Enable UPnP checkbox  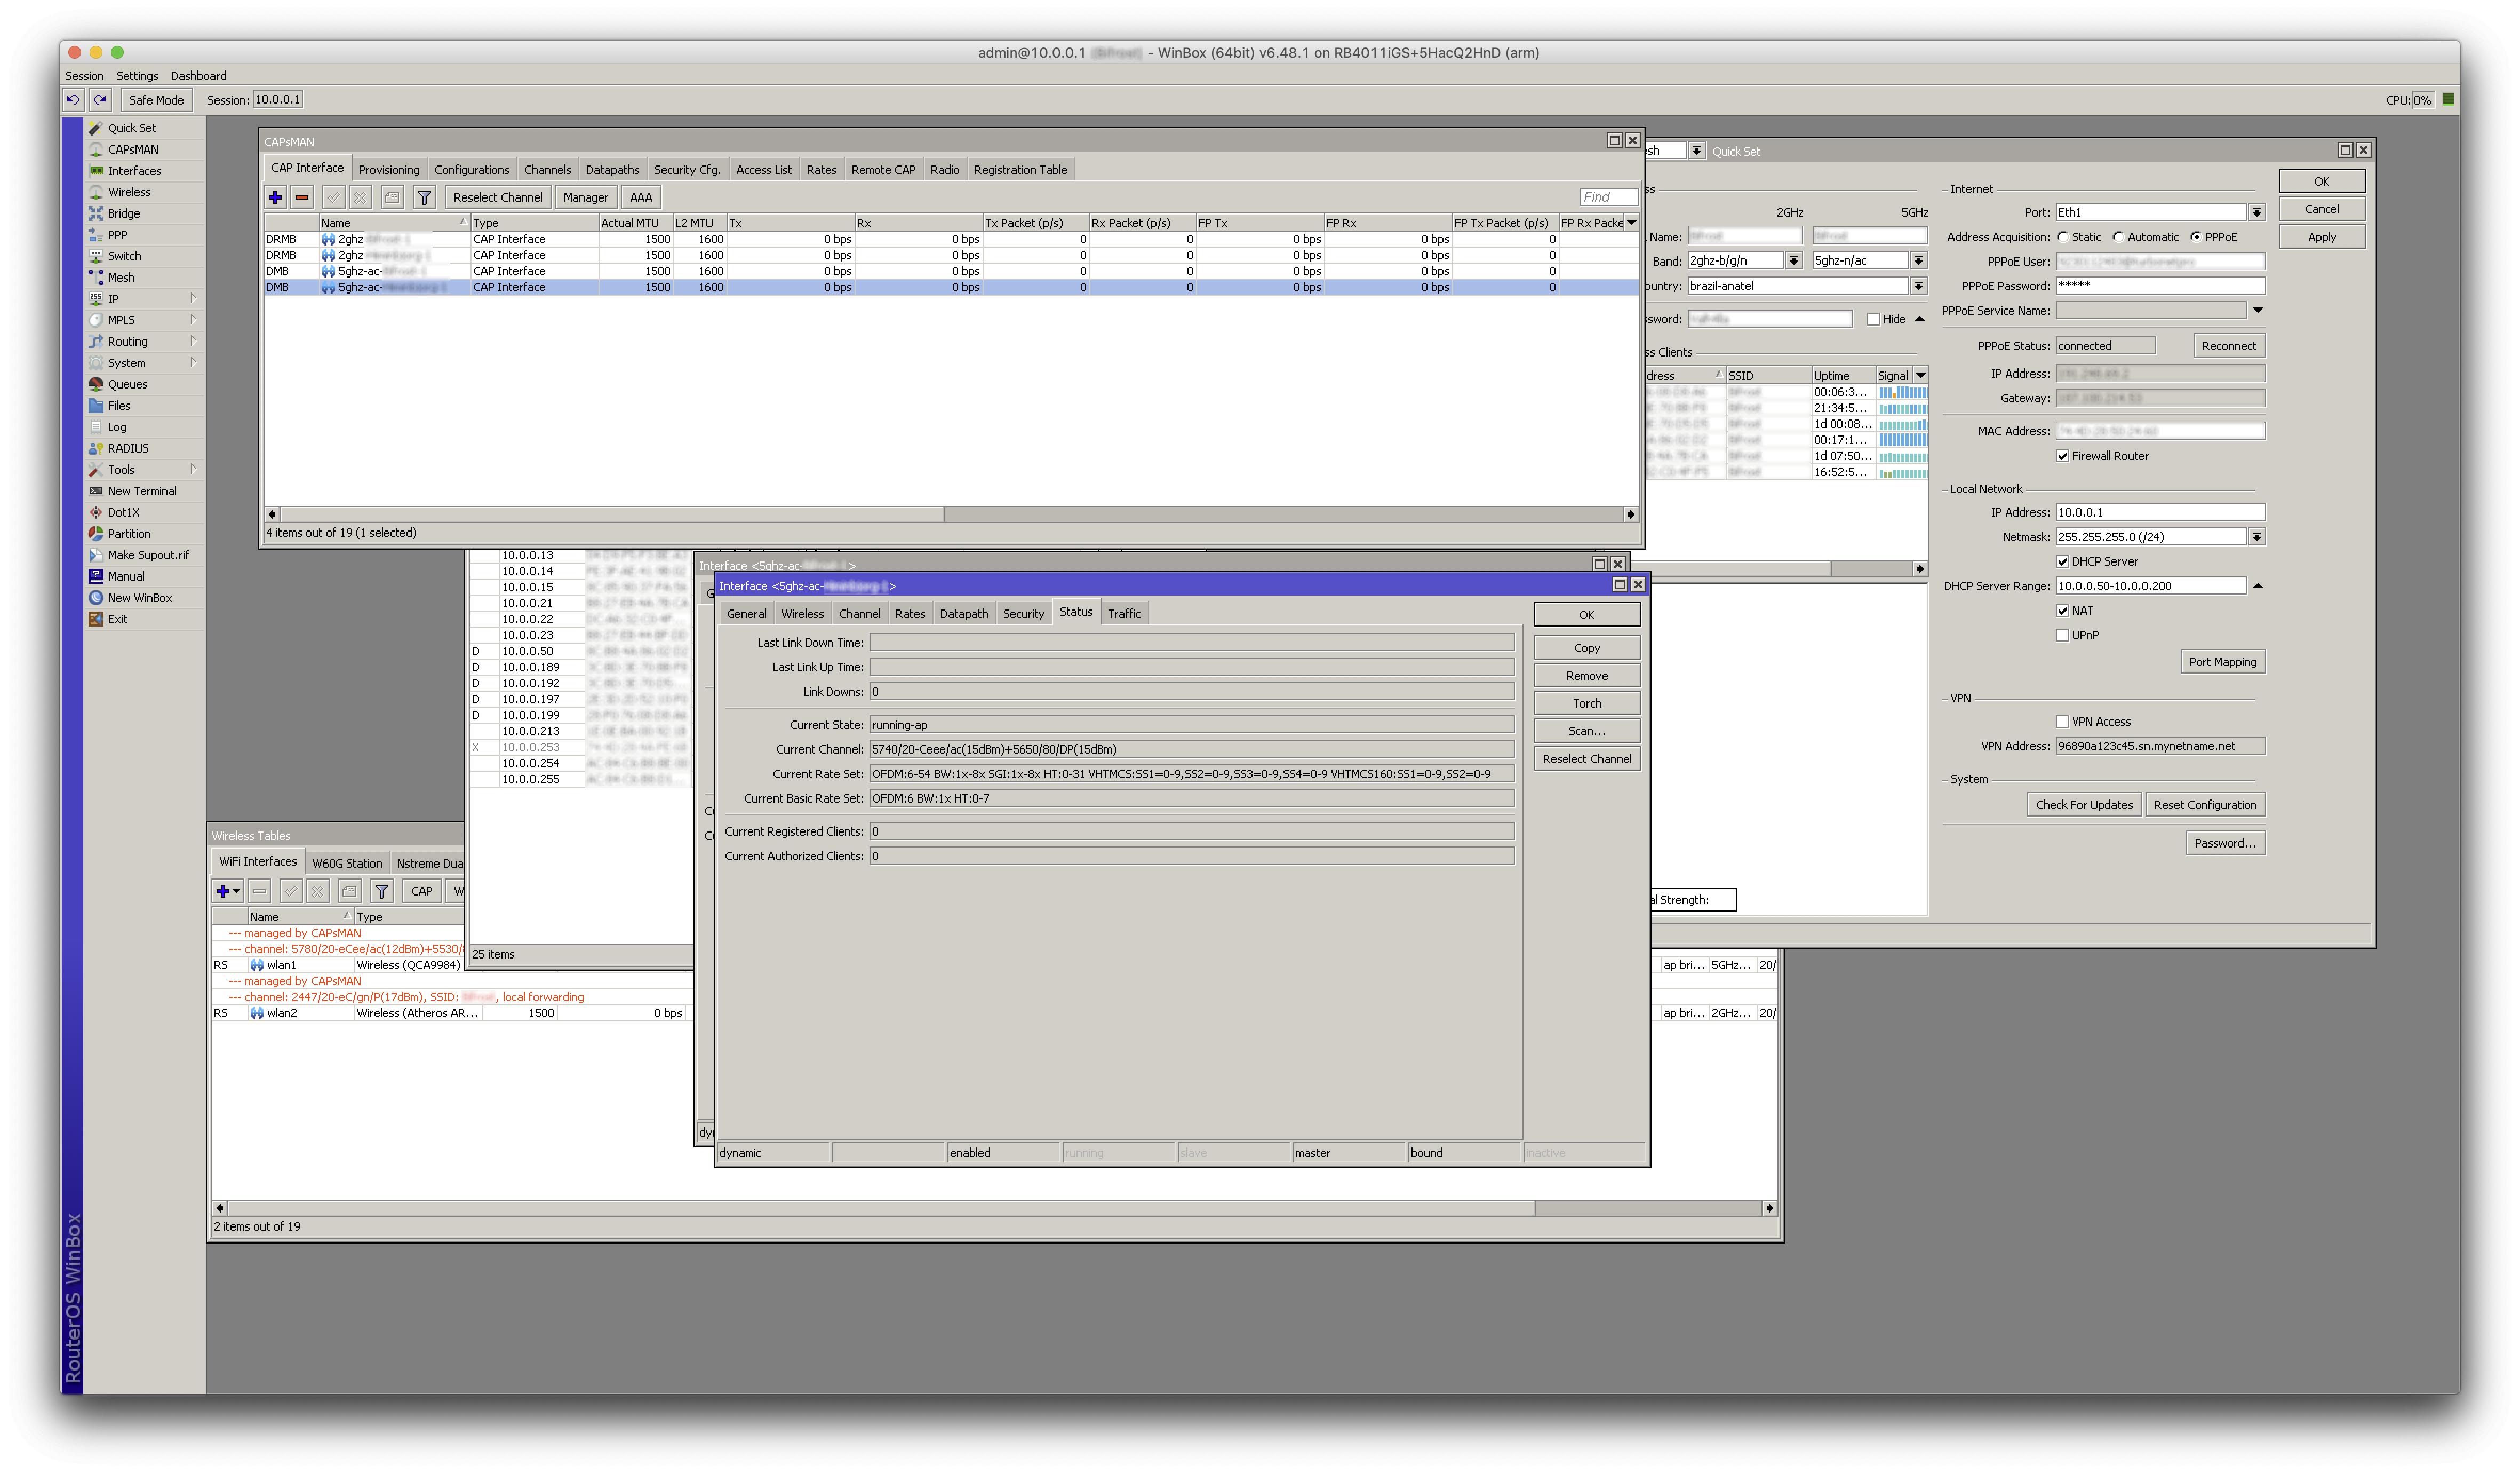[x=2062, y=636]
